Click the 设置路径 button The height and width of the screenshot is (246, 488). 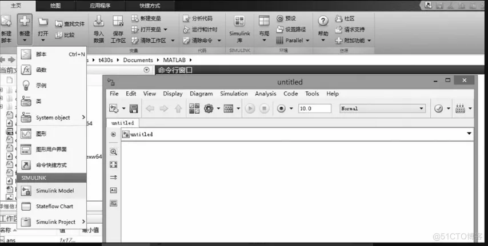pos(291,29)
